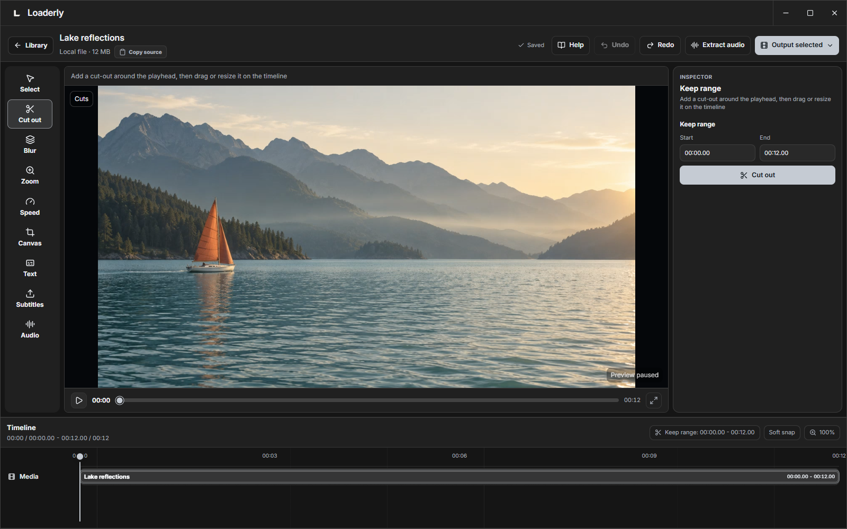
Task: Undo the last action
Action: point(615,45)
